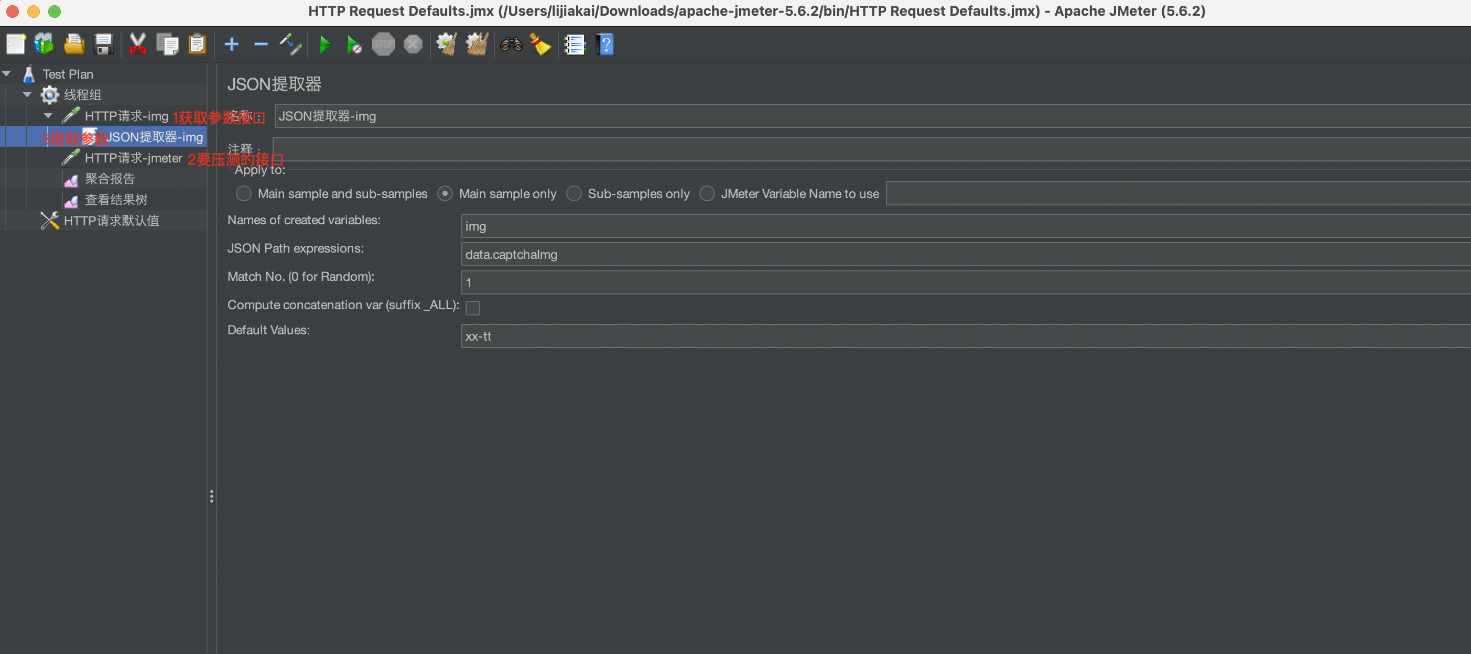This screenshot has height=654, width=1471.
Task: Click JSON Path expressions field
Action: tap(966, 255)
